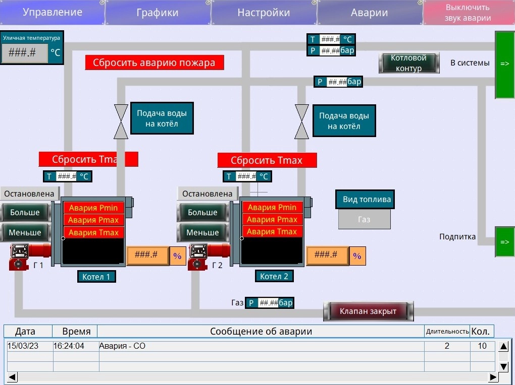515x385 pixels.
Task: Click the Дата column header
Action: coord(28,331)
